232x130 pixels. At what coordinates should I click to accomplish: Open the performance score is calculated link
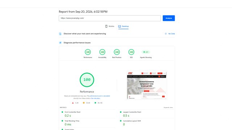point(100,96)
